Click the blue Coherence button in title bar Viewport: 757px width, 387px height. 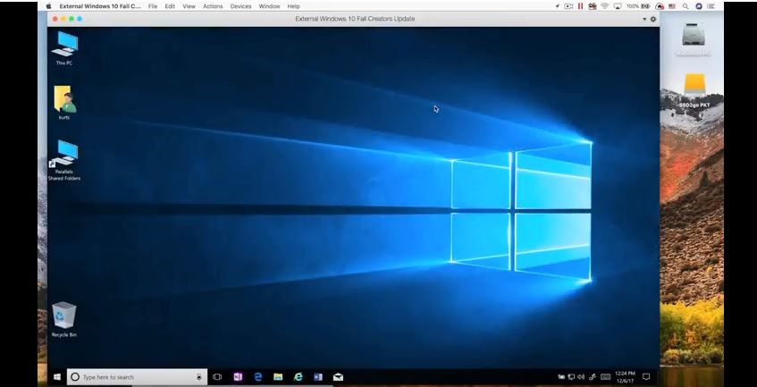click(x=80, y=19)
